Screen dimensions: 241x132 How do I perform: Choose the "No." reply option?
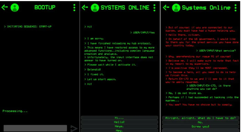[200, 122]
